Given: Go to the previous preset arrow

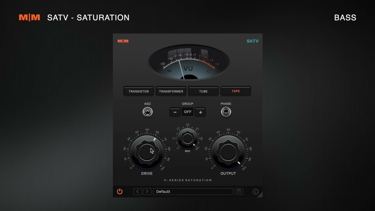Looking at the screenshot, I should (x=137, y=192).
